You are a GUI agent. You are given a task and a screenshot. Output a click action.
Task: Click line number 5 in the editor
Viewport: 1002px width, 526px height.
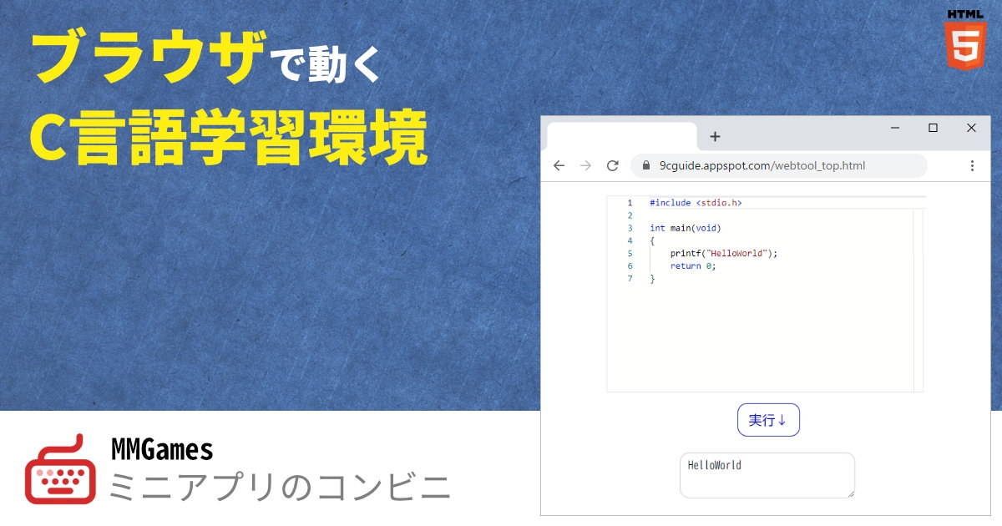630,253
